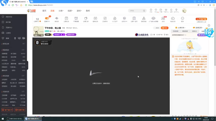Expand the 视频 dropdown menu

(70, 11)
